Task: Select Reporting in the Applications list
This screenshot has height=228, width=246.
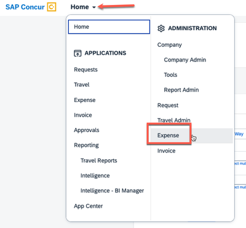Action: click(x=86, y=145)
